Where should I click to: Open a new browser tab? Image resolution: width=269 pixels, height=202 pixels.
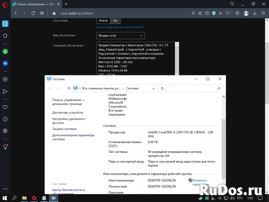point(66,4)
